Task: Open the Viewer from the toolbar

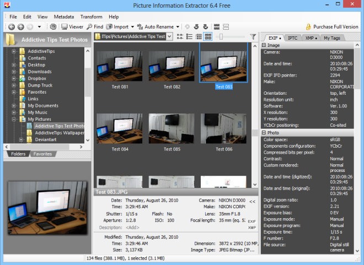Action: point(72,26)
